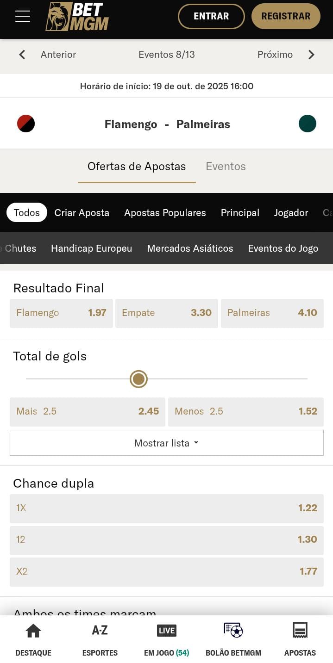Open Bolão BetMGM icon
Image resolution: width=333 pixels, height=663 pixels.
coord(233,630)
